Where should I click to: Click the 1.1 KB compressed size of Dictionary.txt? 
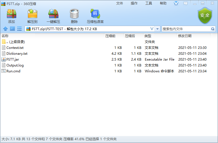136,54
